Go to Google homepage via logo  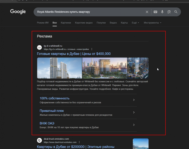[18, 12]
